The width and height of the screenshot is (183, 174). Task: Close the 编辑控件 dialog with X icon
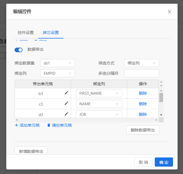tap(170, 12)
